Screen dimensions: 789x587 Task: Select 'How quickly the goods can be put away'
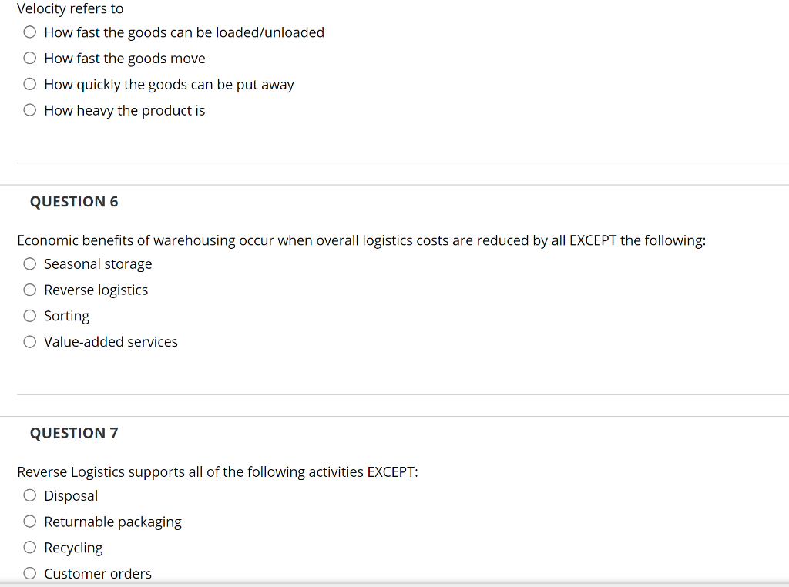coord(29,85)
